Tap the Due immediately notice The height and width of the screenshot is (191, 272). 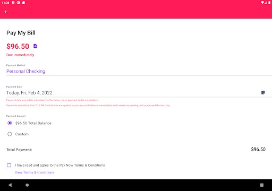pos(20,55)
